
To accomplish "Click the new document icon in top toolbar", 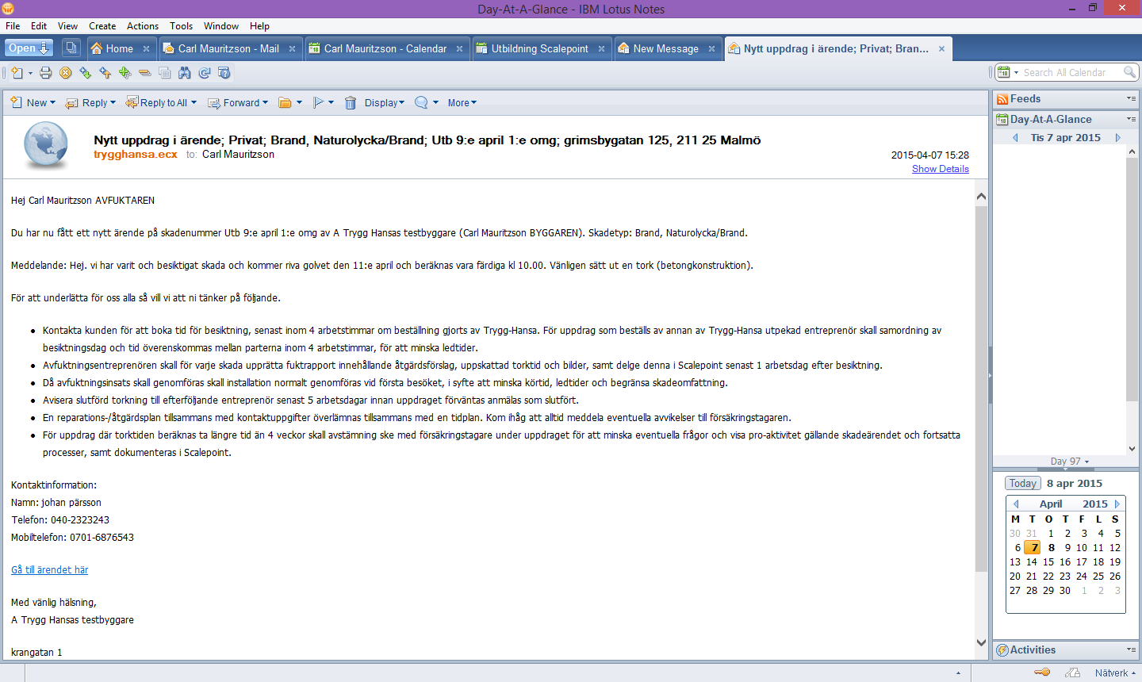I will 17,73.
